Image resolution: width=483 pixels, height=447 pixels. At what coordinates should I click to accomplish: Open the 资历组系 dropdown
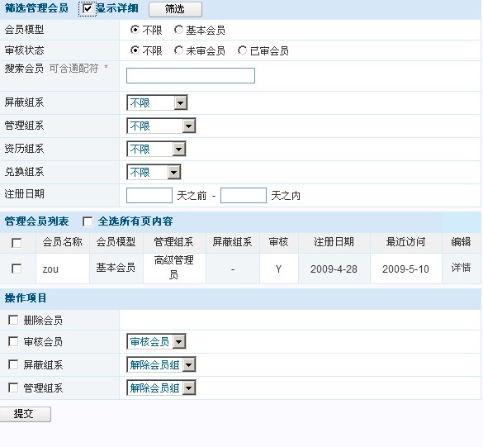(x=156, y=149)
